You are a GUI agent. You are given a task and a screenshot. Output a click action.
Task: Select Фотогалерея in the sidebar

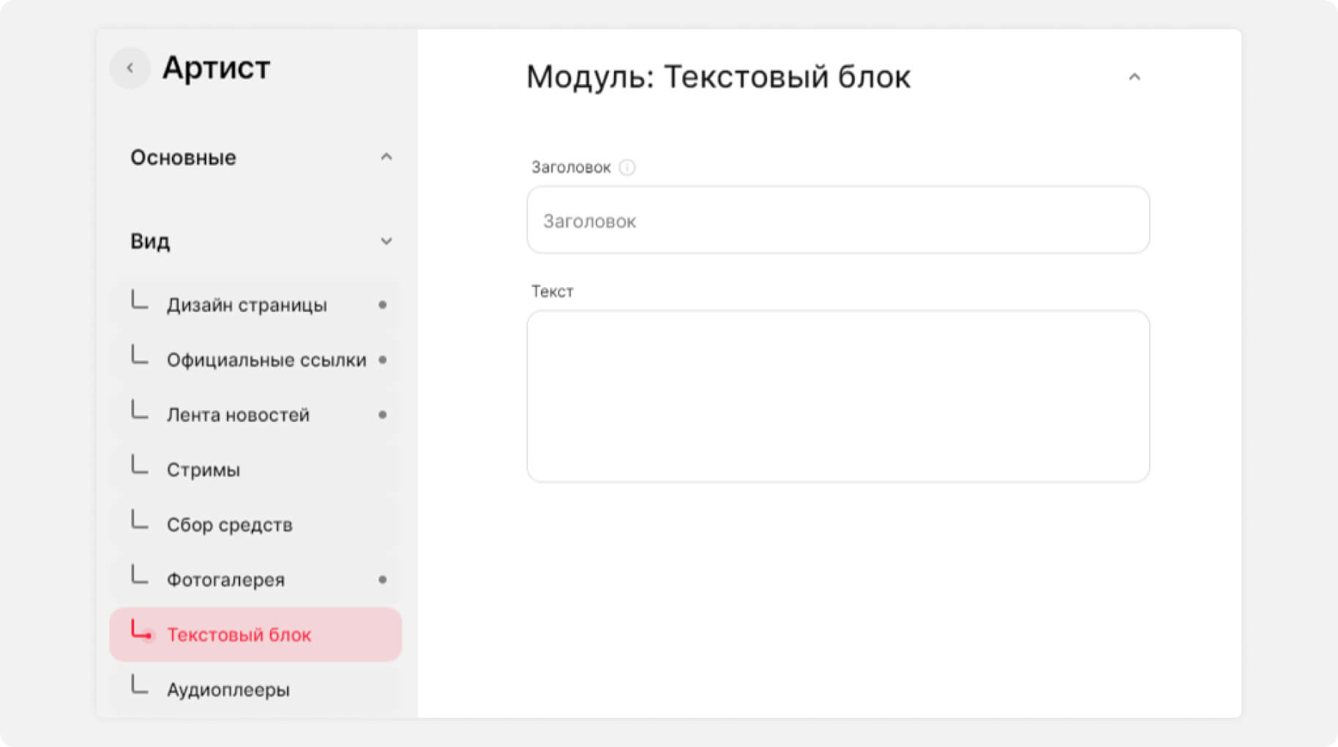(x=225, y=580)
